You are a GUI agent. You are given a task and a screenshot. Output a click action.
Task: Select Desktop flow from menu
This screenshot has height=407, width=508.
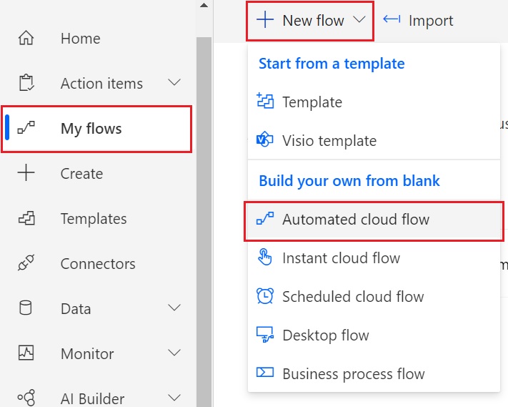(x=325, y=335)
